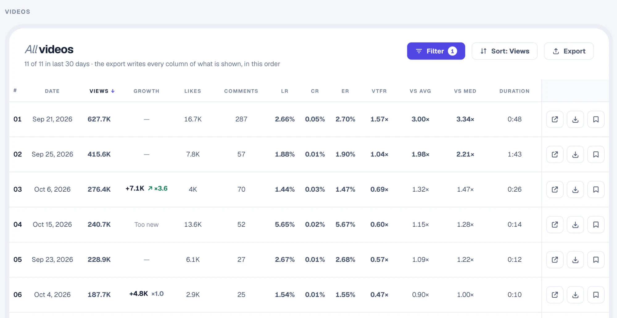Download the Oct 6, 2026 video

575,190
